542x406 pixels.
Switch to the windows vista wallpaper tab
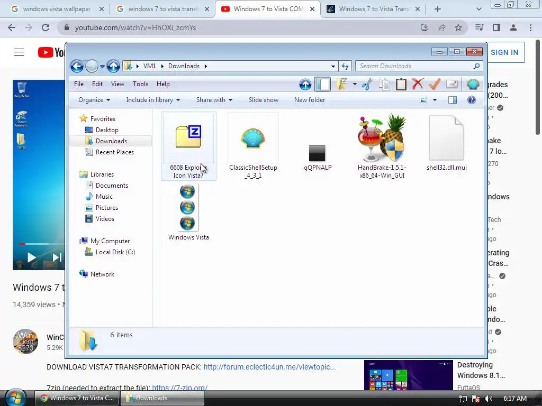(x=57, y=9)
